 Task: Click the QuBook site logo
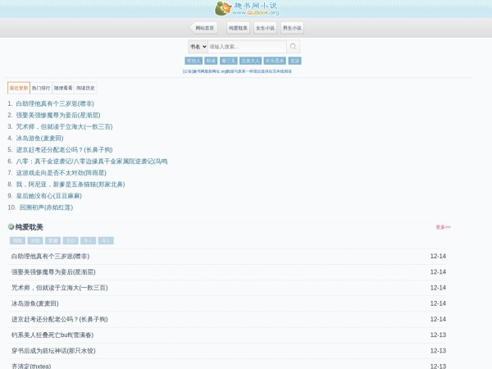coord(246,8)
